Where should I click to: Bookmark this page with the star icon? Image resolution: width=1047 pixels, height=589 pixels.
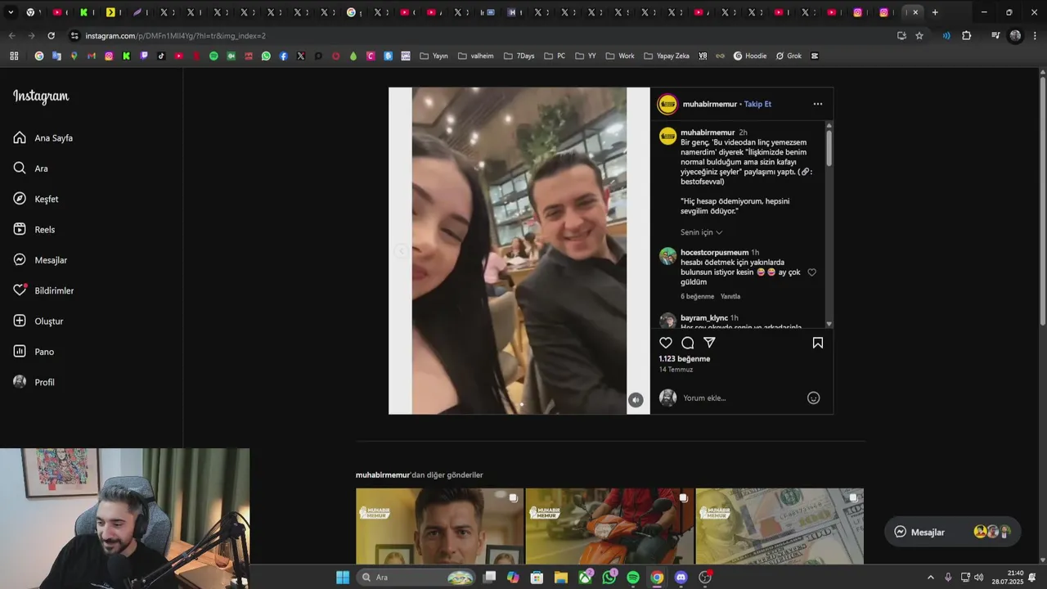(919, 36)
